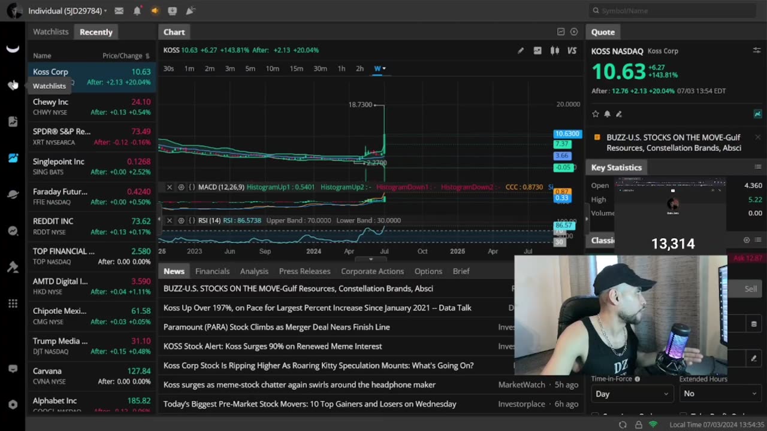Viewport: 767px width, 431px height.
Task: Open the Analysis tab
Action: click(x=254, y=271)
